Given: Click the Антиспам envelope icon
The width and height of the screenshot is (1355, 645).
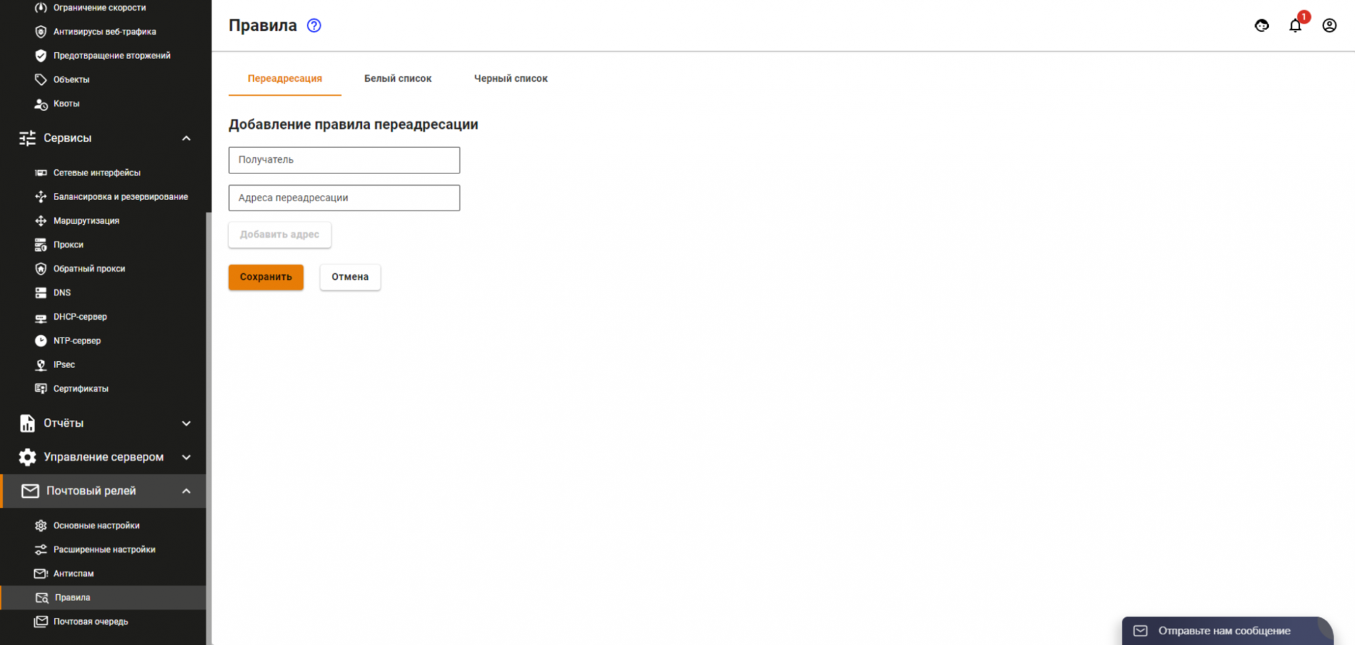Looking at the screenshot, I should pos(41,574).
